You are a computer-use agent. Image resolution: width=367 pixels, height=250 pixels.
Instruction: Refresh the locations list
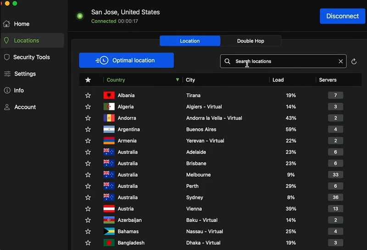point(354,61)
